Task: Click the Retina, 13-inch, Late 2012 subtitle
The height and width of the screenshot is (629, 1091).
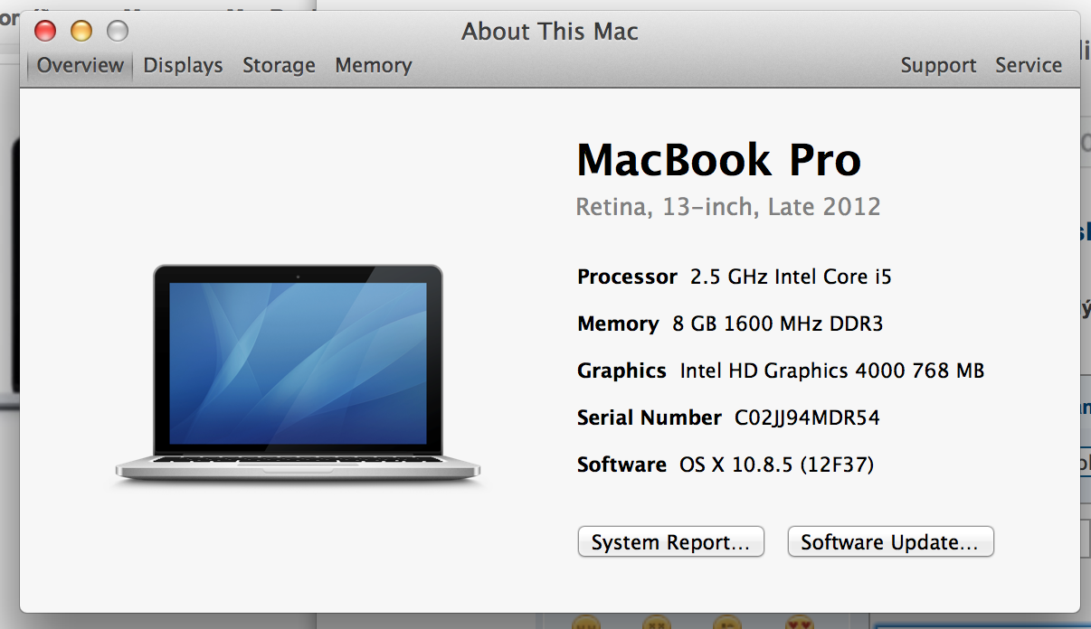Action: [727, 207]
